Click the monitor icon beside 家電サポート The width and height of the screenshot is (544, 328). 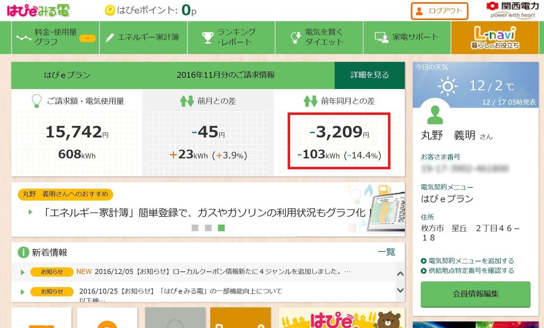click(381, 37)
